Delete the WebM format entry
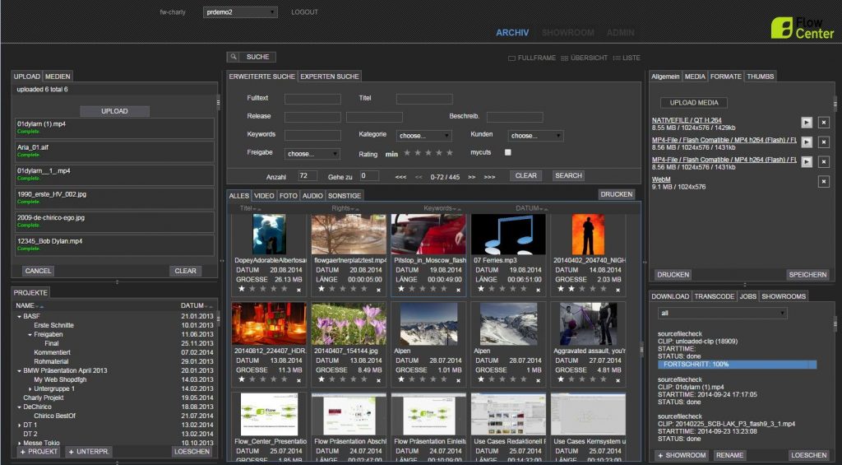842x465 pixels. 823,181
